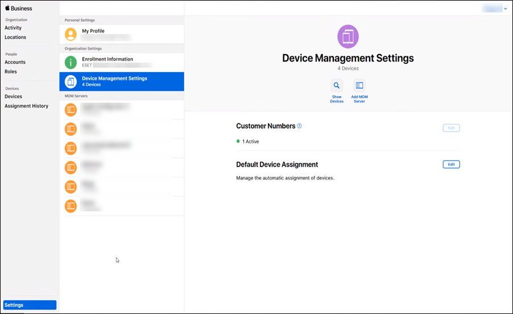Click the Show Devices label
513x314 pixels.
click(337, 99)
